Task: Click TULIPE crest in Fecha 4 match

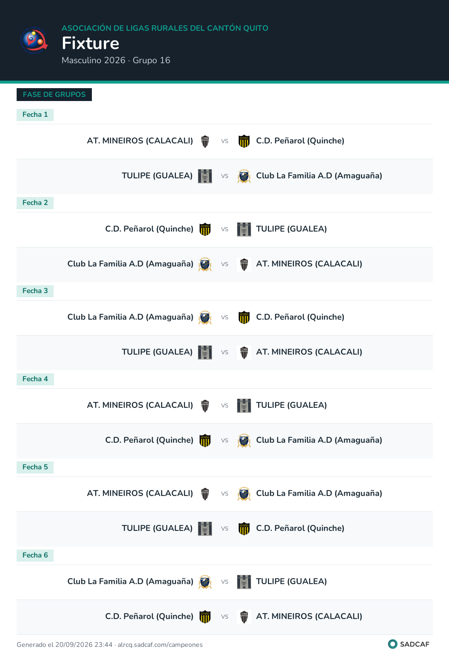Action: coord(244,406)
